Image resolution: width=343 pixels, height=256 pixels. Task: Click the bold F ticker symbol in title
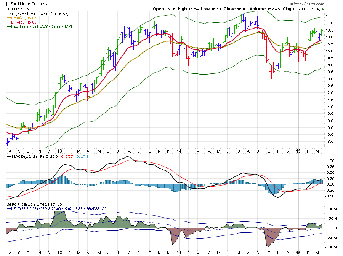coord(8,3)
